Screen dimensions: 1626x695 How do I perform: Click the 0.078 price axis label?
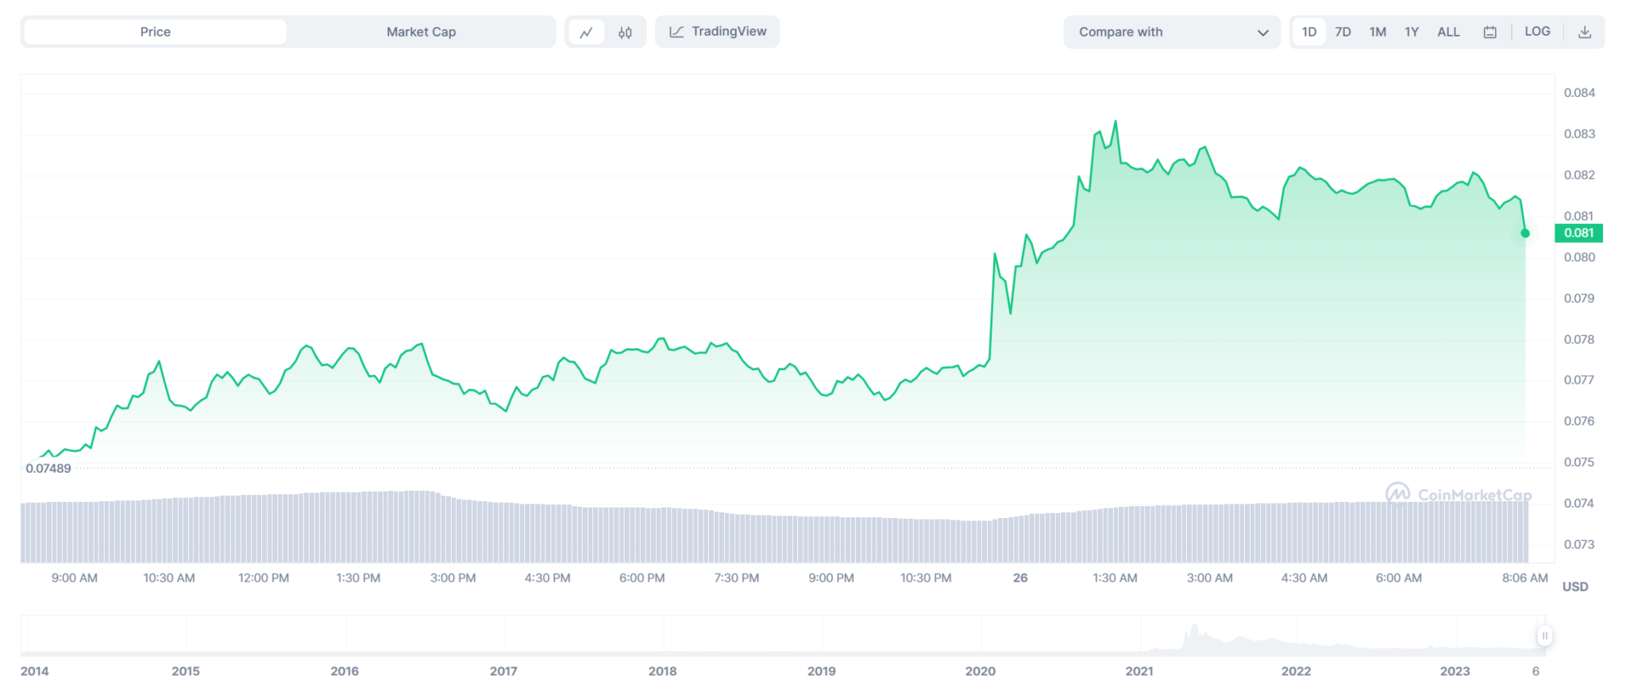[x=1579, y=340]
